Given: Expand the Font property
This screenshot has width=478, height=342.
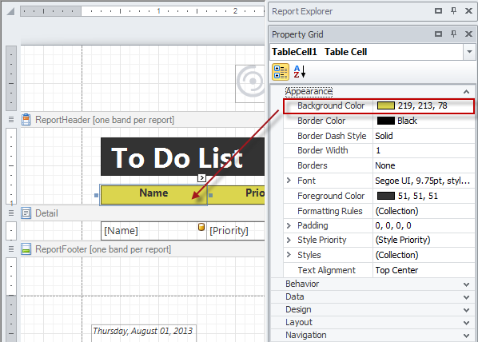Looking at the screenshot, I should (x=289, y=181).
